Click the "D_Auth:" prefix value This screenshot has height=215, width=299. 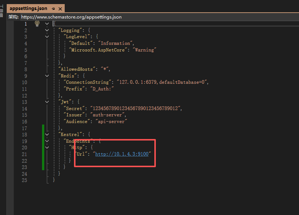pos(102,89)
